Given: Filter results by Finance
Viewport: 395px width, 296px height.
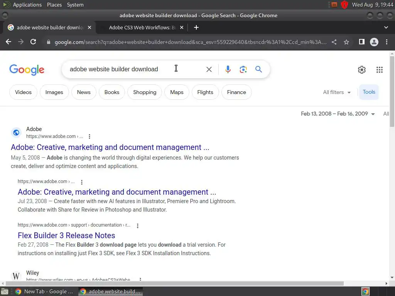Looking at the screenshot, I should point(236,92).
